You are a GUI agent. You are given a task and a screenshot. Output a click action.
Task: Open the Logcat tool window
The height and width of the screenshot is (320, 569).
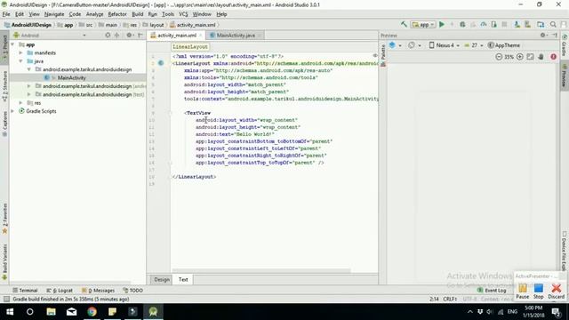click(x=60, y=291)
